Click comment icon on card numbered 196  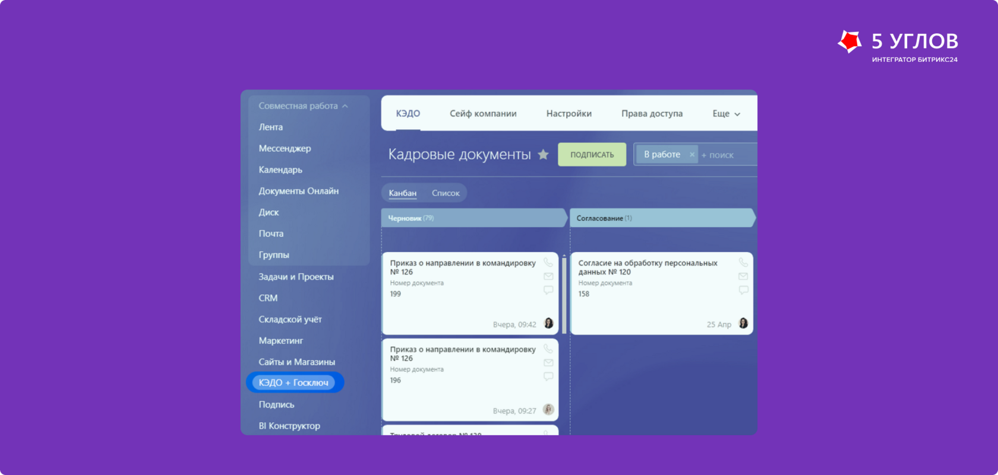tap(548, 377)
